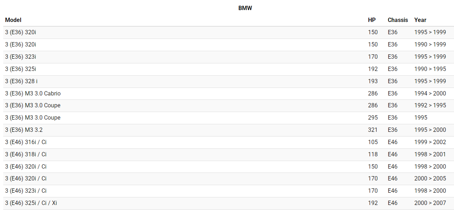The width and height of the screenshot is (454, 210).
Task: Click the year range 1999 > 2002
Action: tap(430, 142)
